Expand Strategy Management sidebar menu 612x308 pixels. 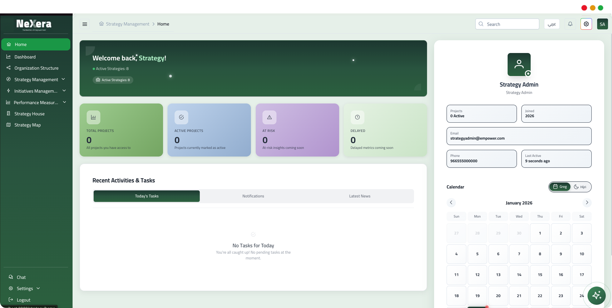pyautogui.click(x=36, y=80)
